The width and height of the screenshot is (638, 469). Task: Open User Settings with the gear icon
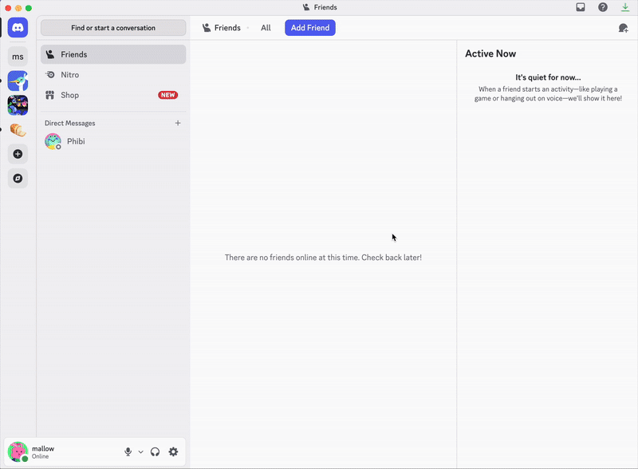(x=173, y=451)
